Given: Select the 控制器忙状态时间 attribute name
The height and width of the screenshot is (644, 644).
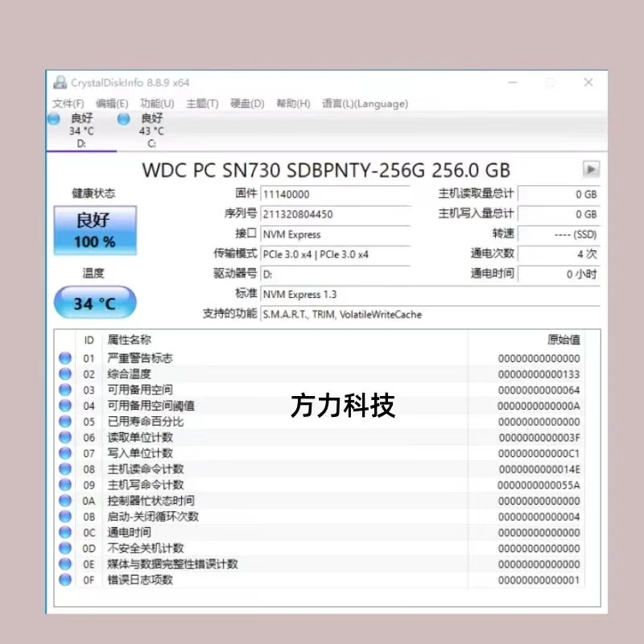Looking at the screenshot, I should click(x=151, y=501).
